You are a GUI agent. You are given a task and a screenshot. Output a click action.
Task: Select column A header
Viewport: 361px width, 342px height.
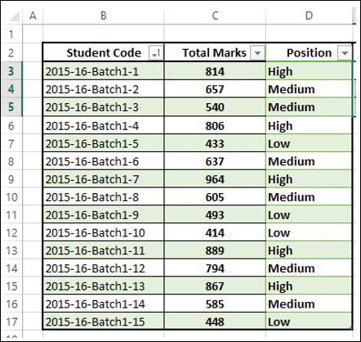pos(33,16)
